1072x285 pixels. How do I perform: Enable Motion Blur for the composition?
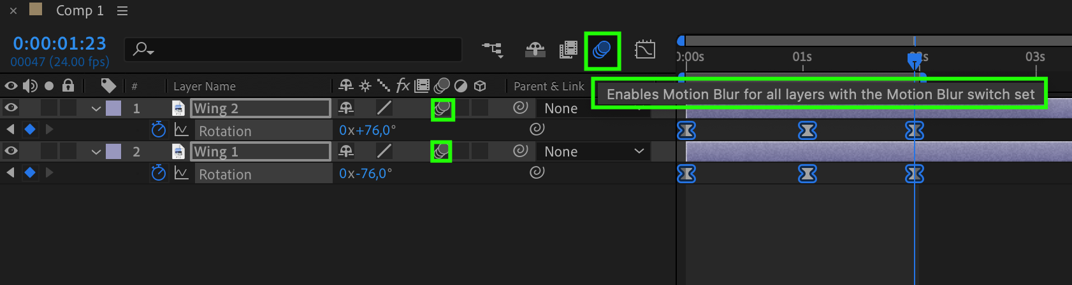click(602, 50)
